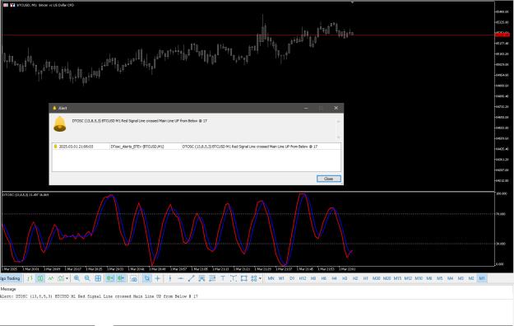The image size is (514, 326).
Task: Open the indicators list icon
Action: 61,278
